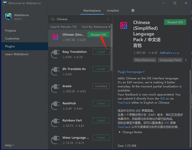The width and height of the screenshot is (192, 150).
Task: Open the Help dropdown menu
Action: tap(9, 145)
